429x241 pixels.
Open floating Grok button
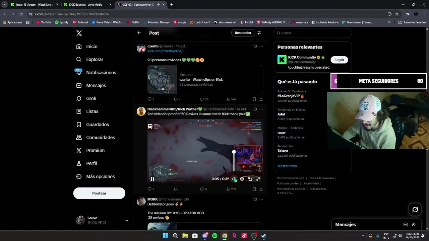tap(415, 210)
